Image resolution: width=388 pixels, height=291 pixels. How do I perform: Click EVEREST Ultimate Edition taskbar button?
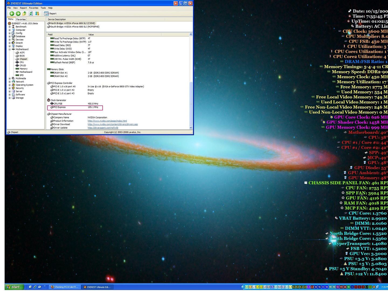pyautogui.click(x=97, y=287)
